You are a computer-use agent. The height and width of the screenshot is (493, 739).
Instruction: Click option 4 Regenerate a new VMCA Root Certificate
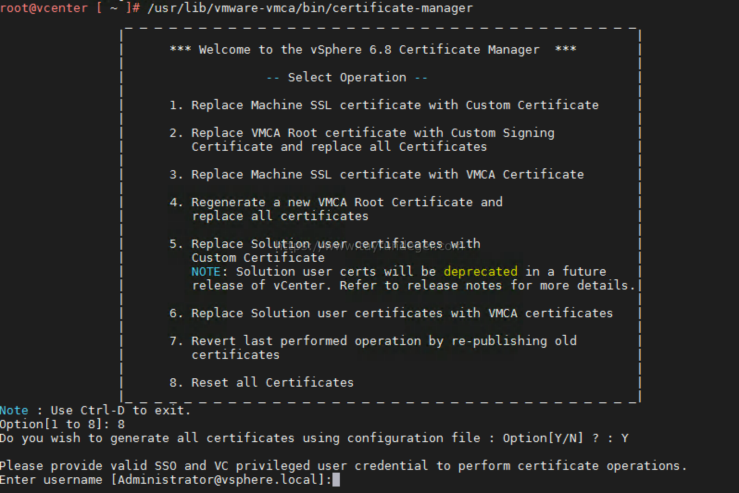click(336, 202)
